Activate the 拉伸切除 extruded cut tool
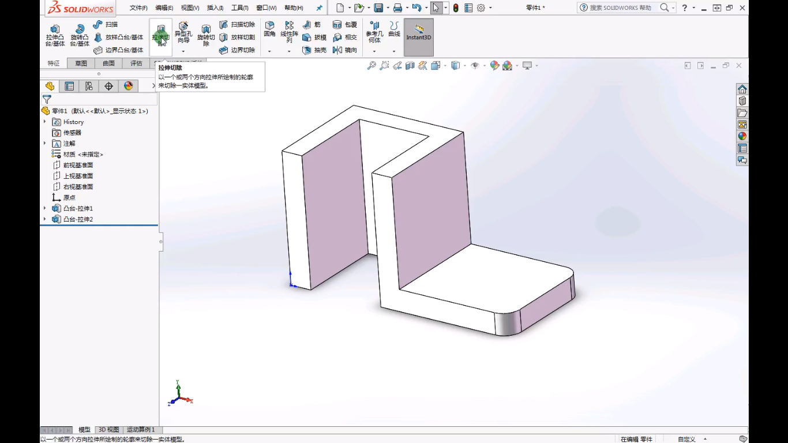Screen dimensions: 788x443 (161, 36)
